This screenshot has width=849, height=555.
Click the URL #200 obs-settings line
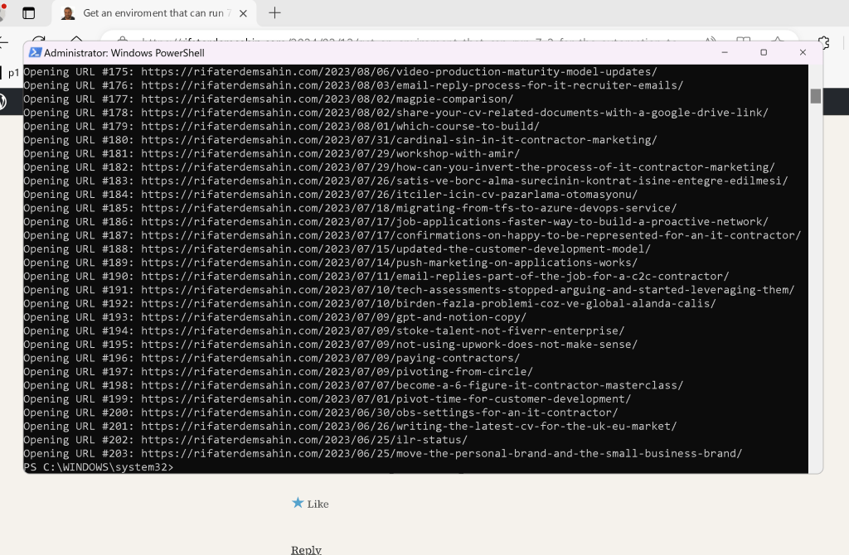tap(321, 413)
